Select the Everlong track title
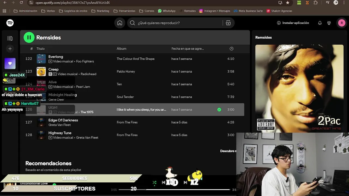The width and height of the screenshot is (349, 196). click(x=56, y=57)
